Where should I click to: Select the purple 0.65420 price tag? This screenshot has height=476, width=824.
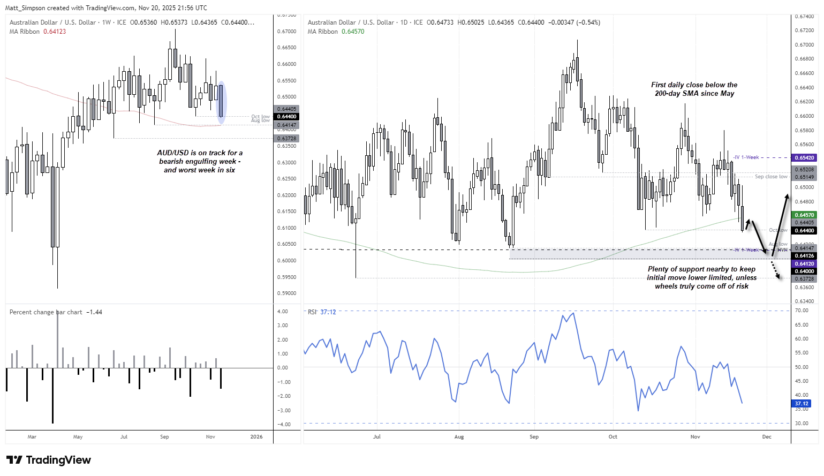coord(804,158)
